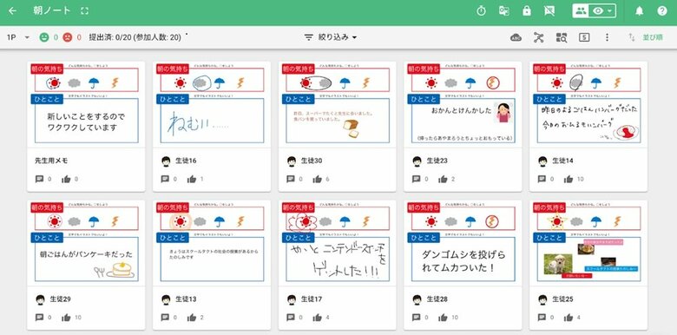Open the help question mark icon
The width and height of the screenshot is (677, 335).
662,11
